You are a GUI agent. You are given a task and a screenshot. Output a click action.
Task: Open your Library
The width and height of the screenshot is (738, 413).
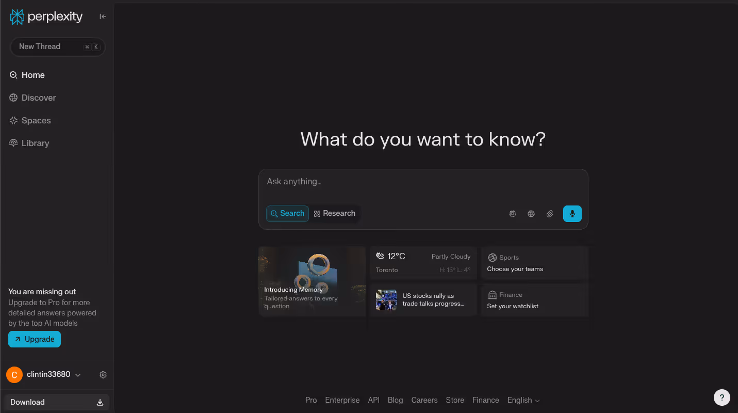point(35,143)
